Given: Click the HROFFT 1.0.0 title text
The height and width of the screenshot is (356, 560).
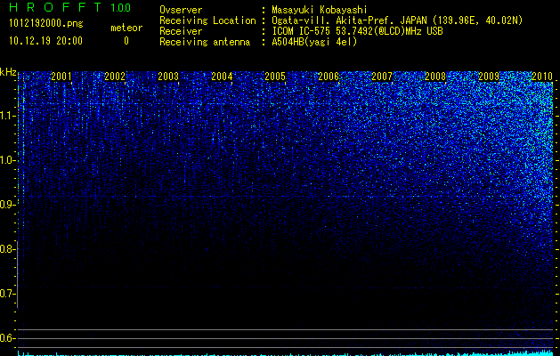Looking at the screenshot, I should coord(69,7).
